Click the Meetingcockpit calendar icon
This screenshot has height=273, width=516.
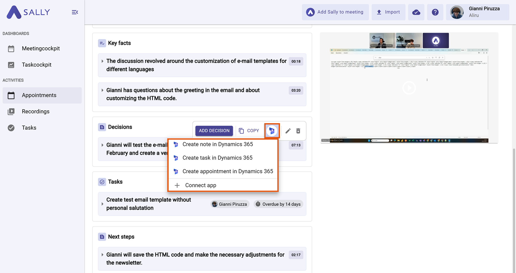point(11,49)
